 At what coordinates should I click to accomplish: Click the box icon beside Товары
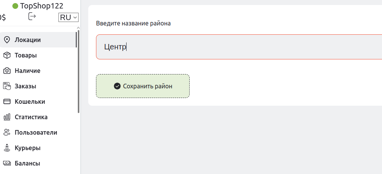click(x=7, y=55)
